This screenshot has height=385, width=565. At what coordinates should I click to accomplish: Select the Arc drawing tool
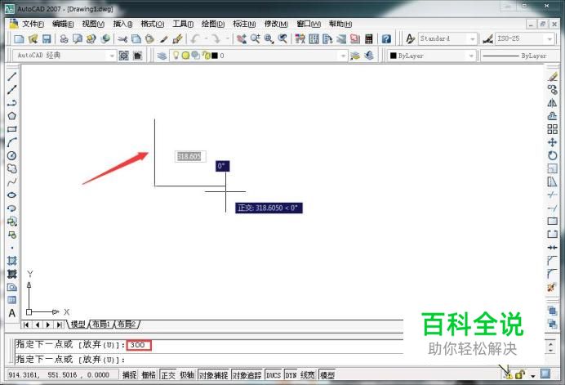click(x=12, y=142)
